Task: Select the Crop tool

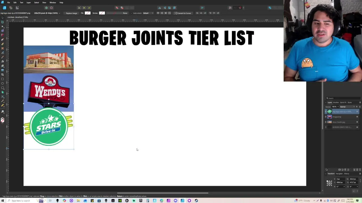Action: (3, 74)
